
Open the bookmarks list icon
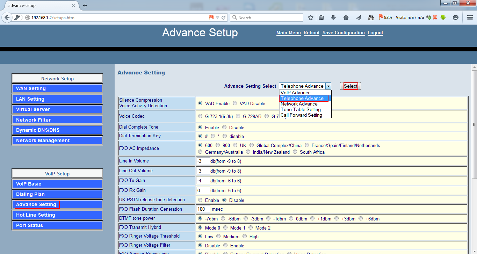(321, 17)
